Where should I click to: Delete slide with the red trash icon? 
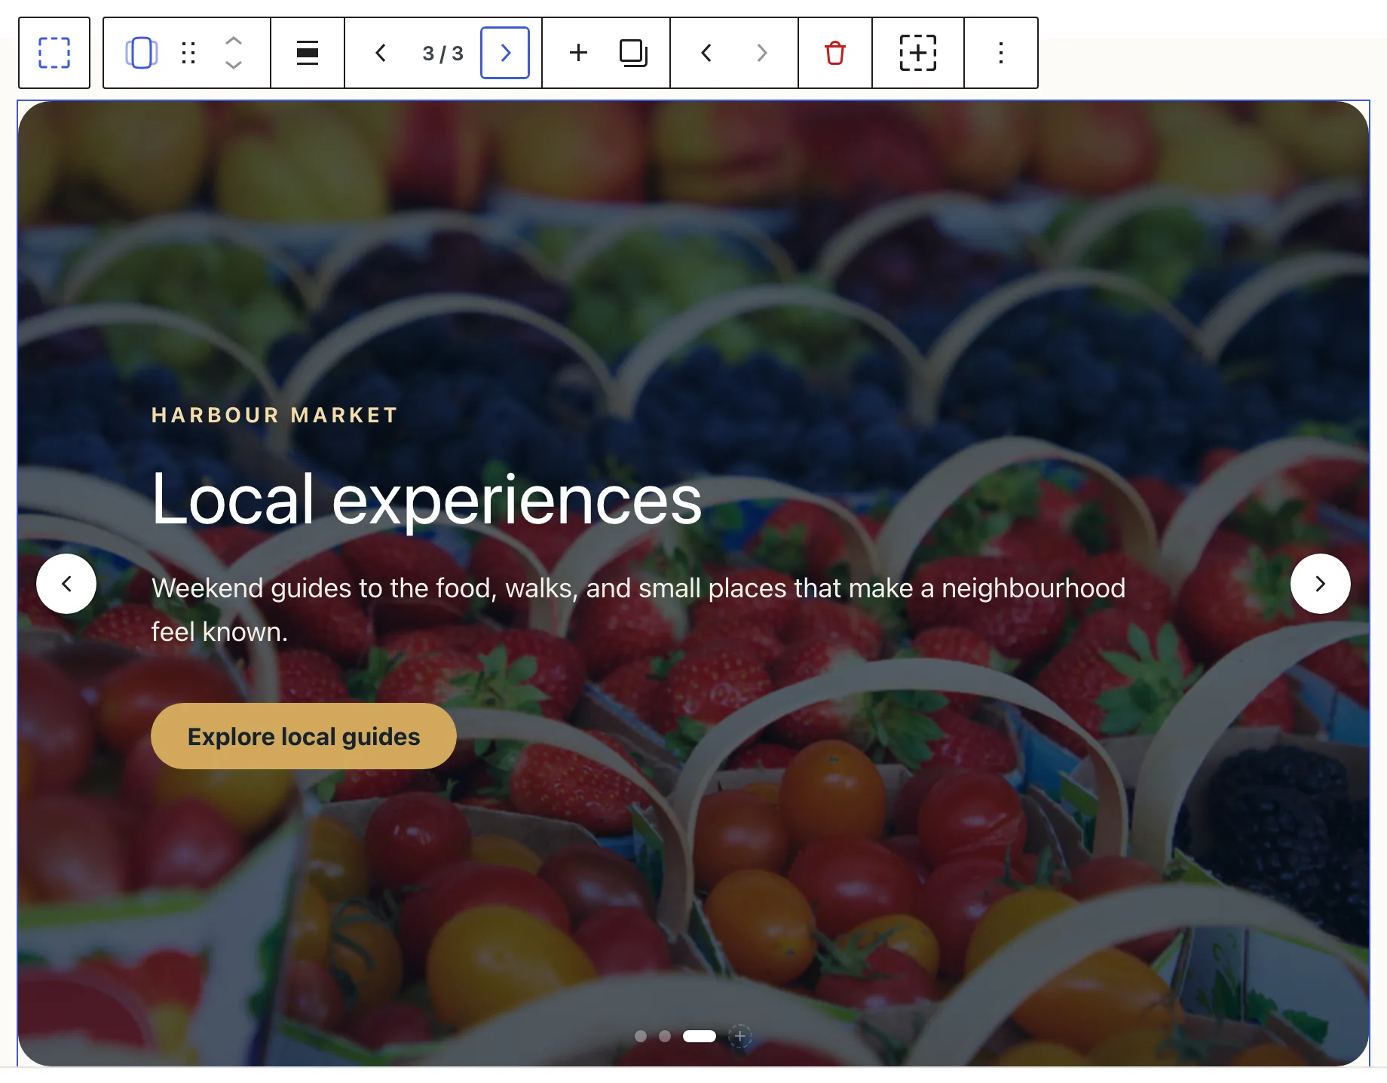point(835,53)
